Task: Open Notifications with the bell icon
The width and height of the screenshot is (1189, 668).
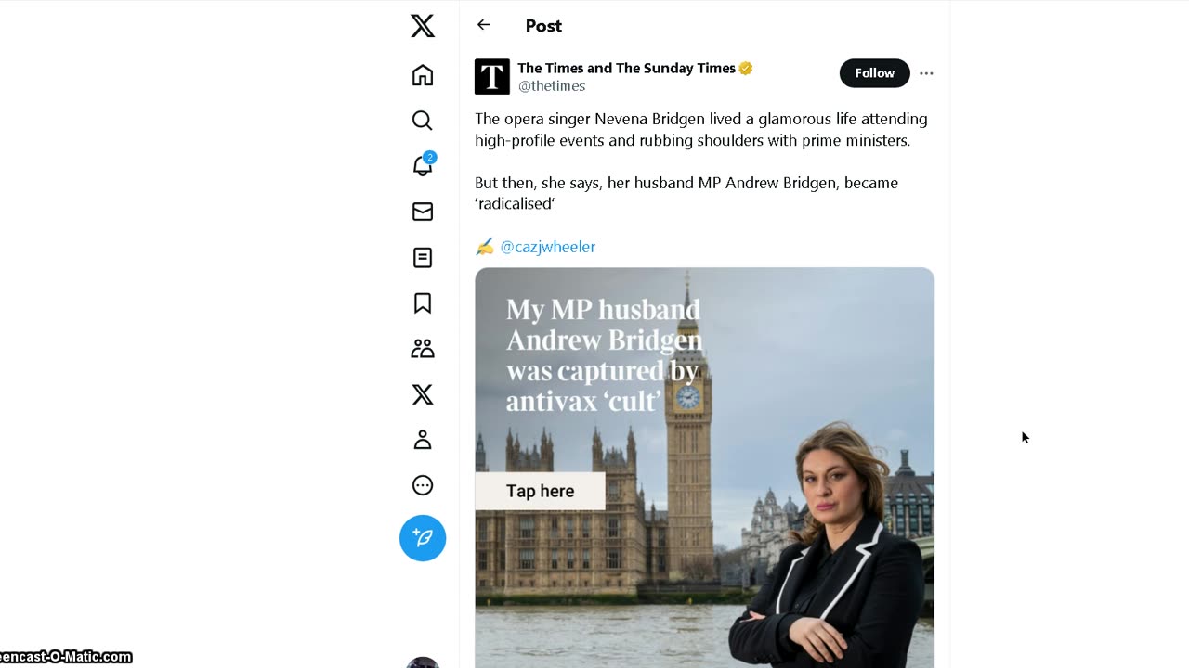Action: (423, 166)
